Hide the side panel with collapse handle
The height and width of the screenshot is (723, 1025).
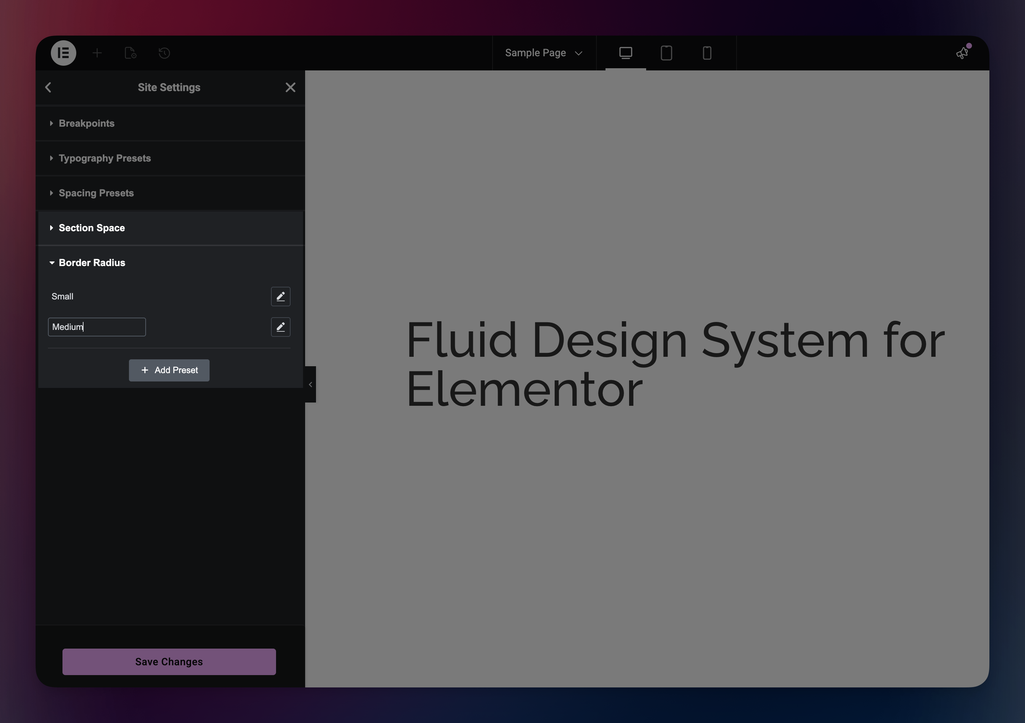(x=310, y=384)
